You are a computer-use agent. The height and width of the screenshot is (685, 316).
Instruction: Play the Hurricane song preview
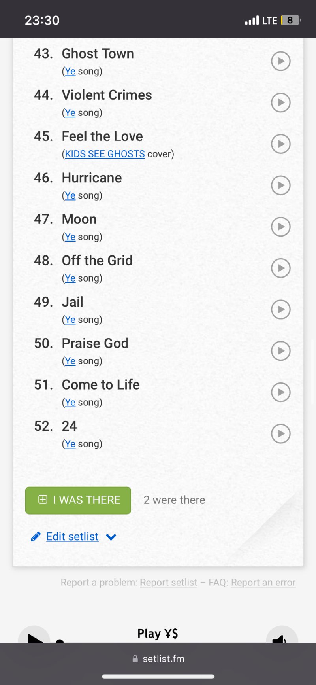point(280,185)
